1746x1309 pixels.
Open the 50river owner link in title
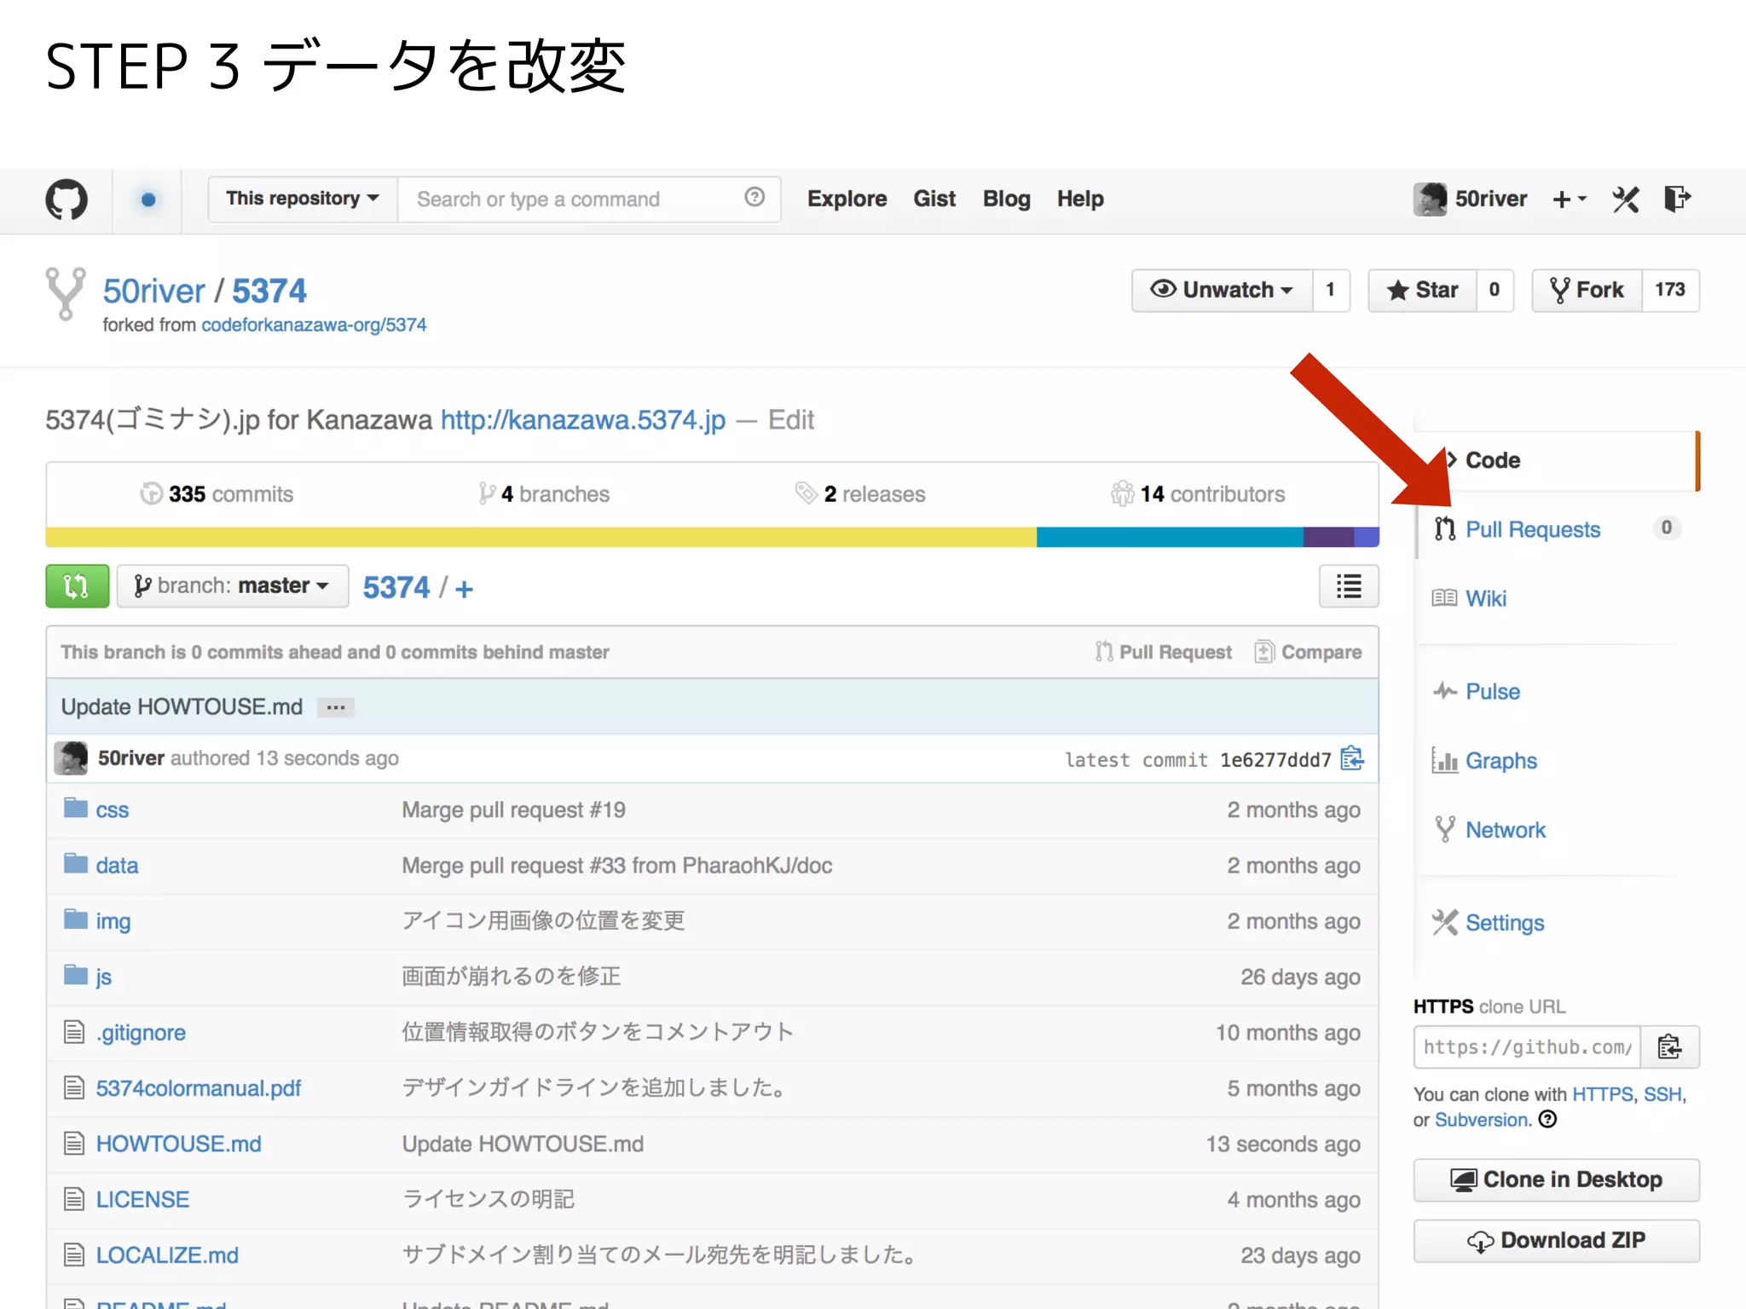[154, 291]
